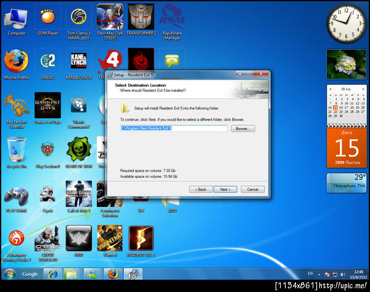Click the Action Center flag icon
Viewport: 370px width, 292px height.
(327, 274)
